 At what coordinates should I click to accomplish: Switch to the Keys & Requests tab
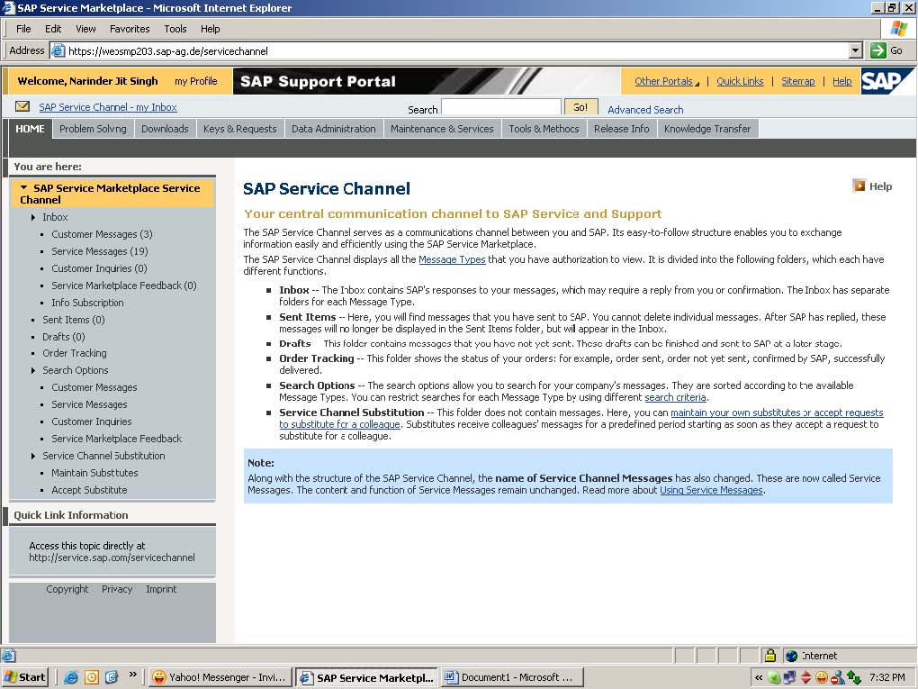click(240, 129)
